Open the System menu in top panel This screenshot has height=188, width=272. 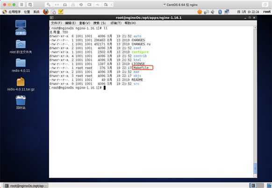pos(36,12)
